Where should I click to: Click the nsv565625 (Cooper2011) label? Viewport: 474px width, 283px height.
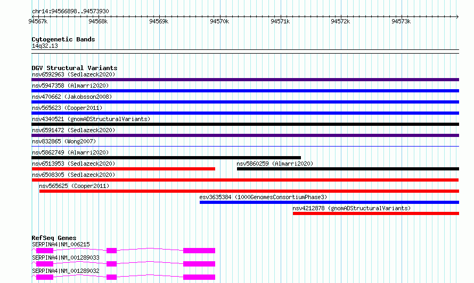coord(74,186)
